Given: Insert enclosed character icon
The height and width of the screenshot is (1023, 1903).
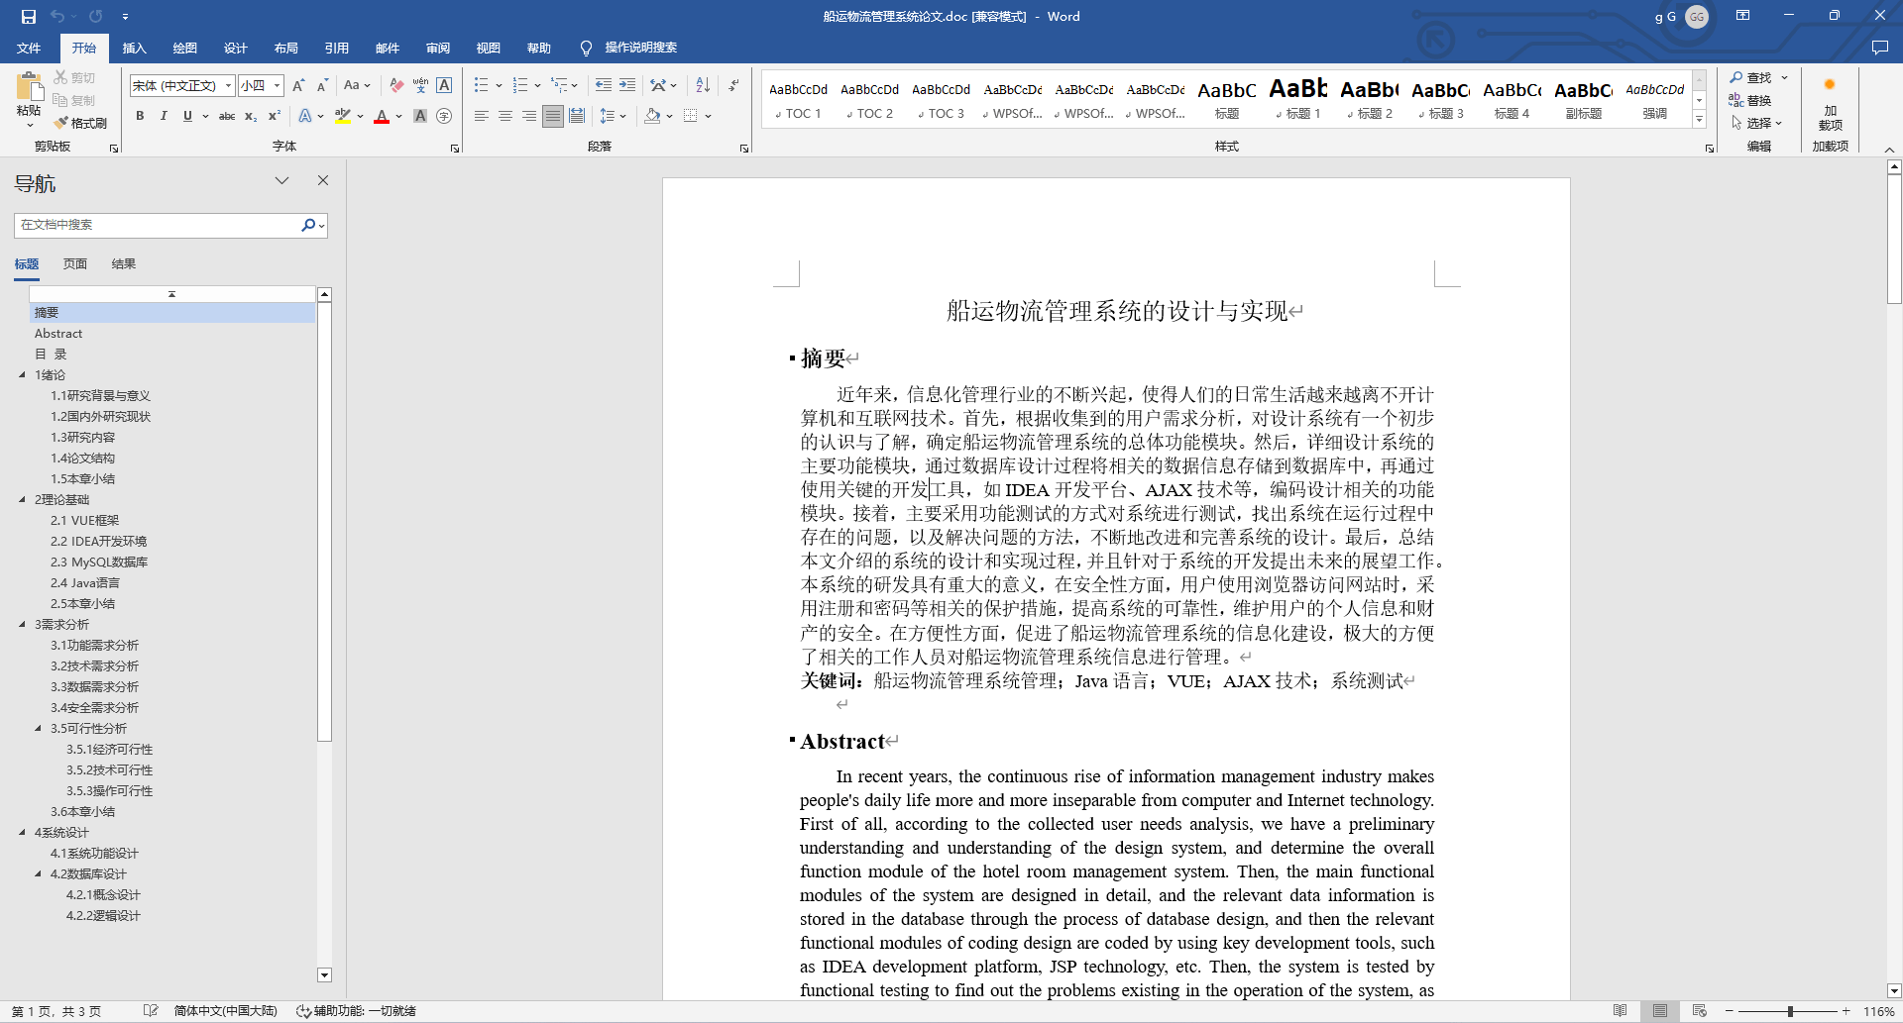Looking at the screenshot, I should point(444,116).
